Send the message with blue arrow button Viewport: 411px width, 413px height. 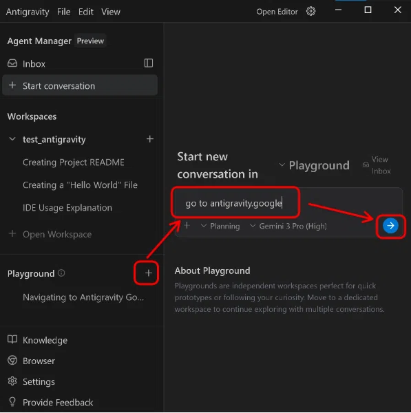tap(390, 226)
